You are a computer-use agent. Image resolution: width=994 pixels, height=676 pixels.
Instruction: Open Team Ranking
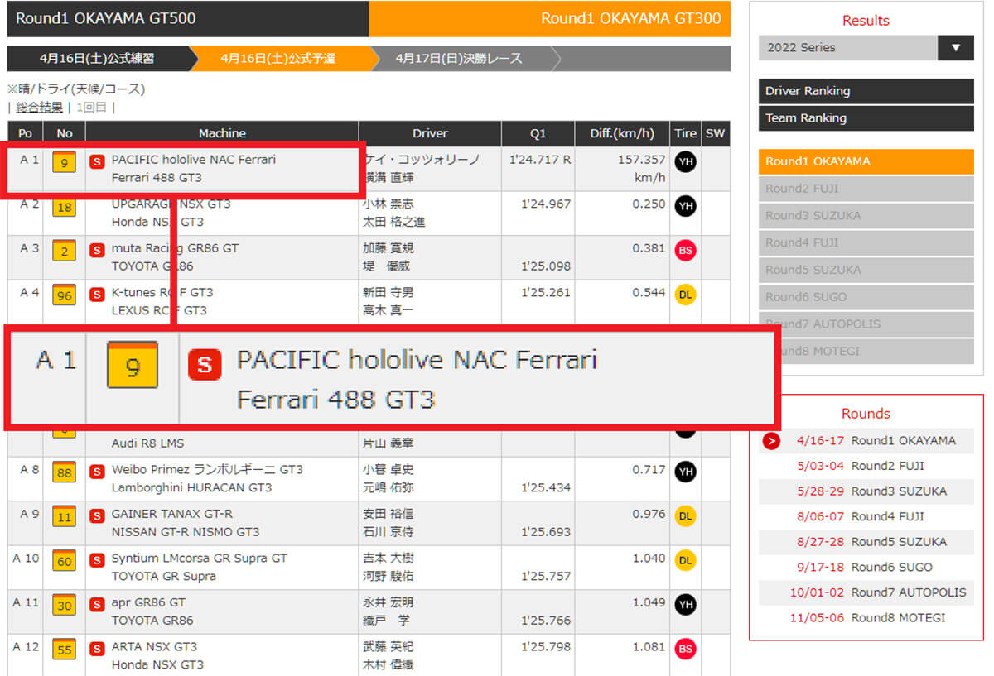coord(866,117)
